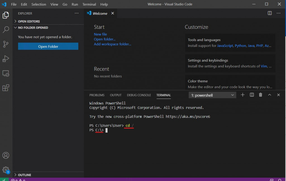This screenshot has height=181, width=286.
Task: Maximize the panel with the up chevron
Action: coord(270,95)
